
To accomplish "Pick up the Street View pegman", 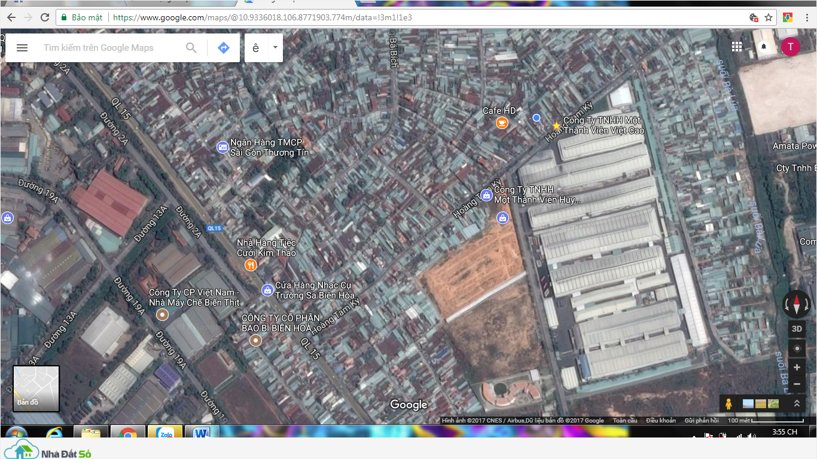I will click(x=728, y=404).
